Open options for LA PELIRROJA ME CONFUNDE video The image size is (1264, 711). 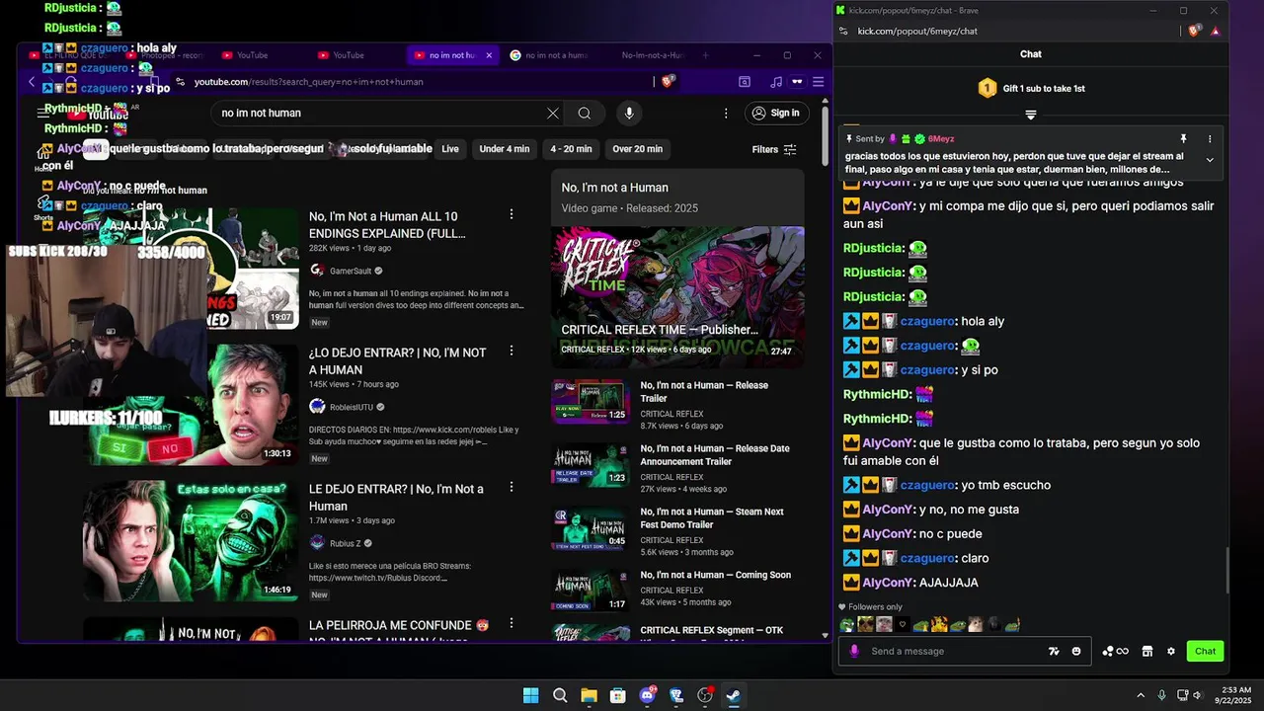click(512, 623)
